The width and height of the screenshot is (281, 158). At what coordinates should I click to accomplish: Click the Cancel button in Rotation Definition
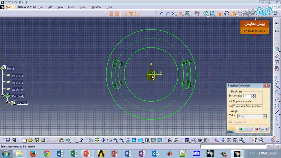[261, 129]
